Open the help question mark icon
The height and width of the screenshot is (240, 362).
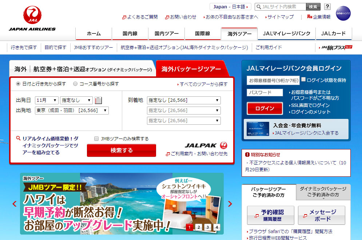[x=327, y=7]
